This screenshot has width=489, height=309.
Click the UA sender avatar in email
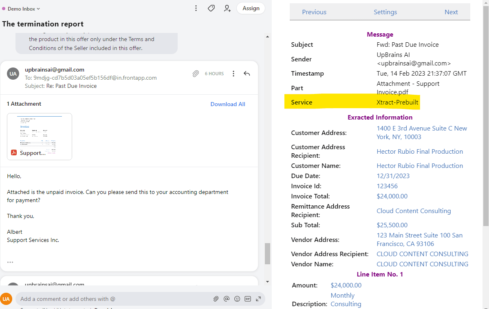(13, 74)
